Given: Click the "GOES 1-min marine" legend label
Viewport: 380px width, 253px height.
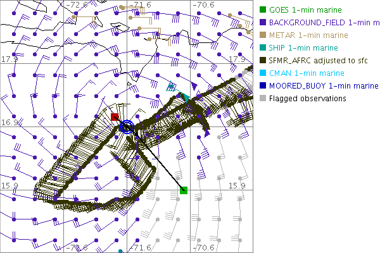Looking at the screenshot, I should (x=305, y=10).
